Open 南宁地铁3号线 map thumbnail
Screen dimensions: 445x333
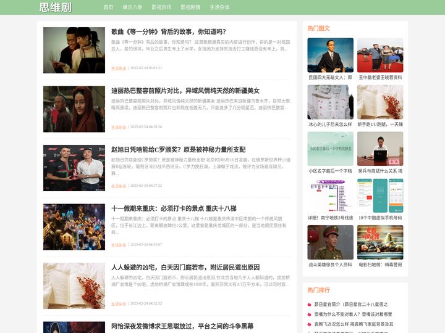click(x=330, y=195)
